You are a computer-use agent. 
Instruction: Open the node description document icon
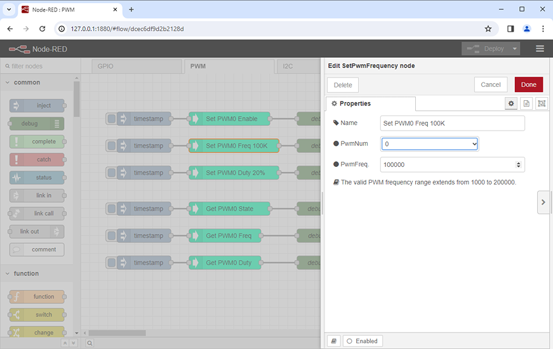click(526, 103)
